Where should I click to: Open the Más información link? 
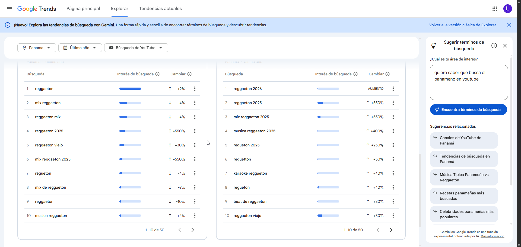coord(493,236)
